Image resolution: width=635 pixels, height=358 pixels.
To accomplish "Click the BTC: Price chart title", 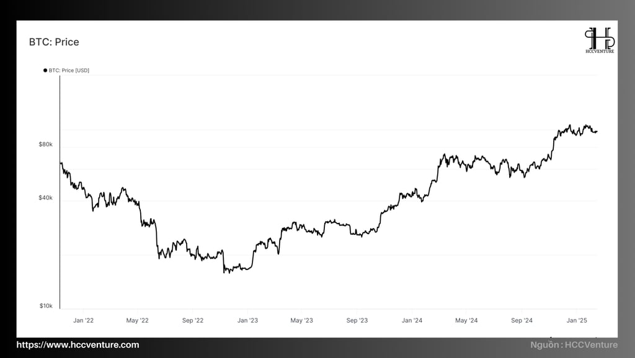I will coord(54,42).
